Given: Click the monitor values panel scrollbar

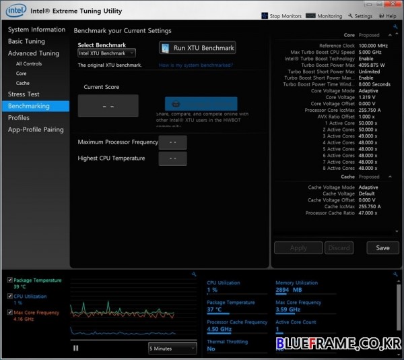Looking at the screenshot, I should click(399, 307).
